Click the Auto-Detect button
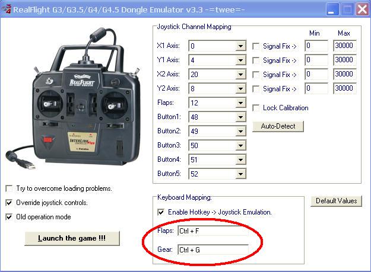The height and width of the screenshot is (272, 371). tap(278, 126)
